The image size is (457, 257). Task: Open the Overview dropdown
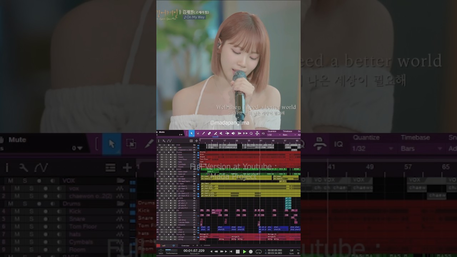click(188, 246)
